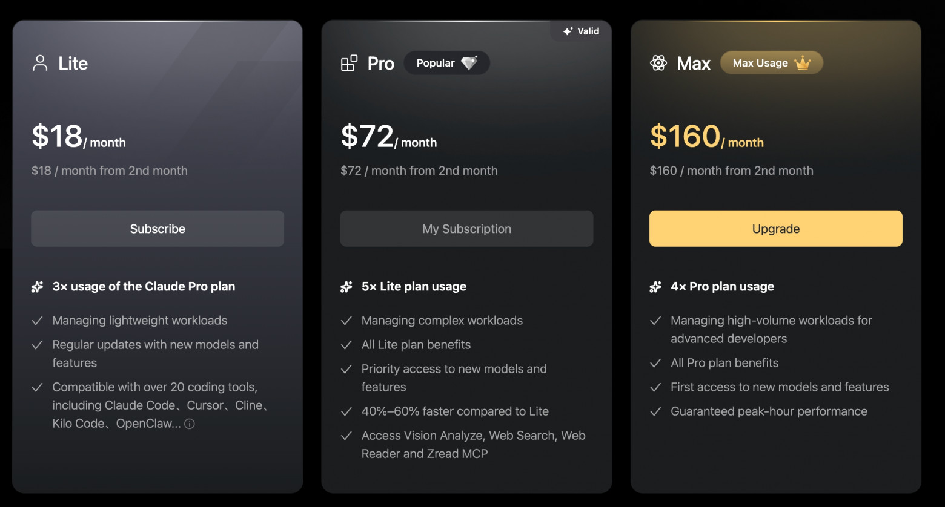Screen dimensions: 945x507
Task: Click the Lite plan person icon
Action: [40, 64]
